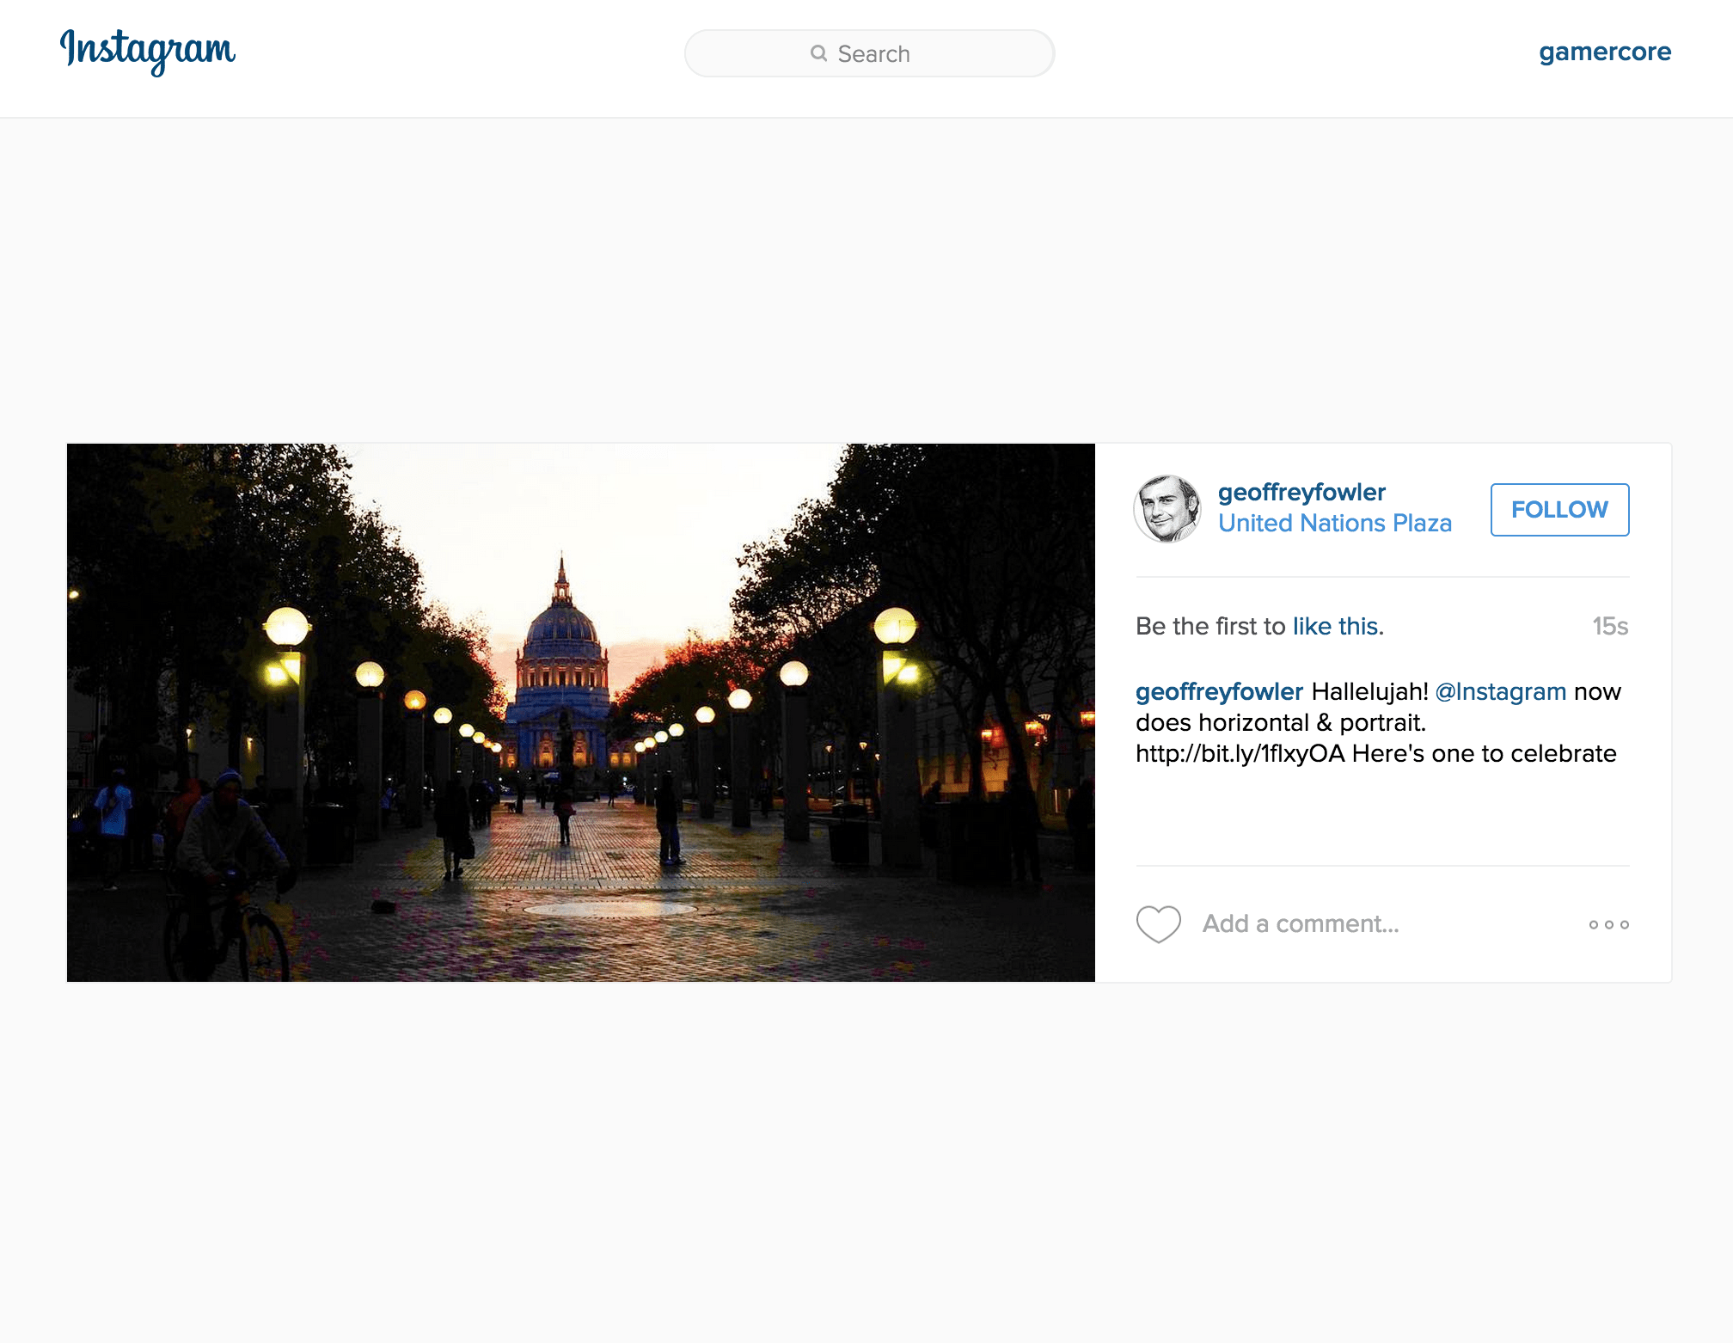Click inside the Search box
This screenshot has height=1343, width=1733.
tap(868, 52)
